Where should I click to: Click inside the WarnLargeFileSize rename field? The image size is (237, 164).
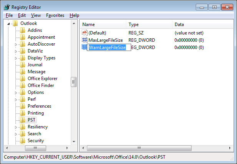pyautogui.click(x=109, y=47)
